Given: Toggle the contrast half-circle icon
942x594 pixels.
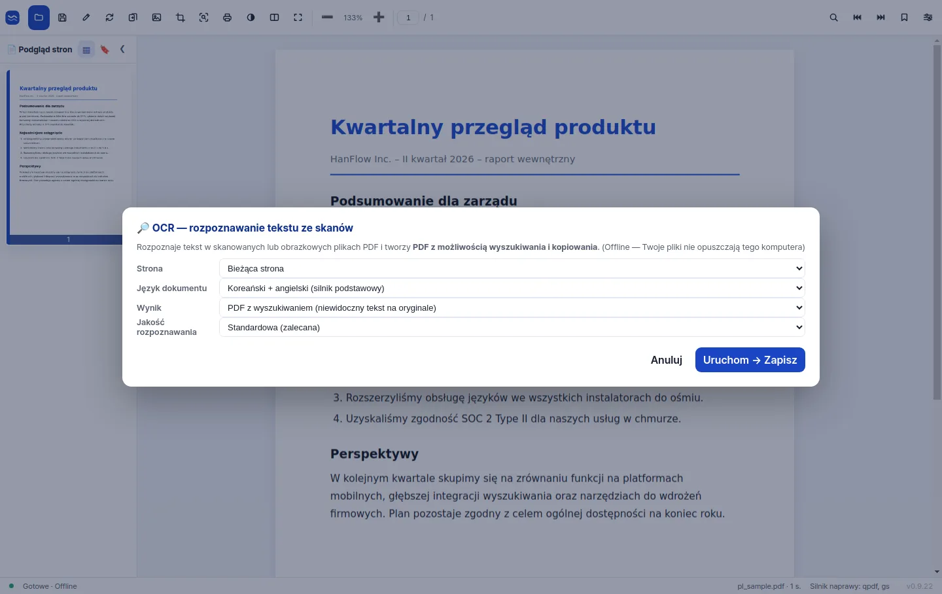Looking at the screenshot, I should (x=251, y=18).
